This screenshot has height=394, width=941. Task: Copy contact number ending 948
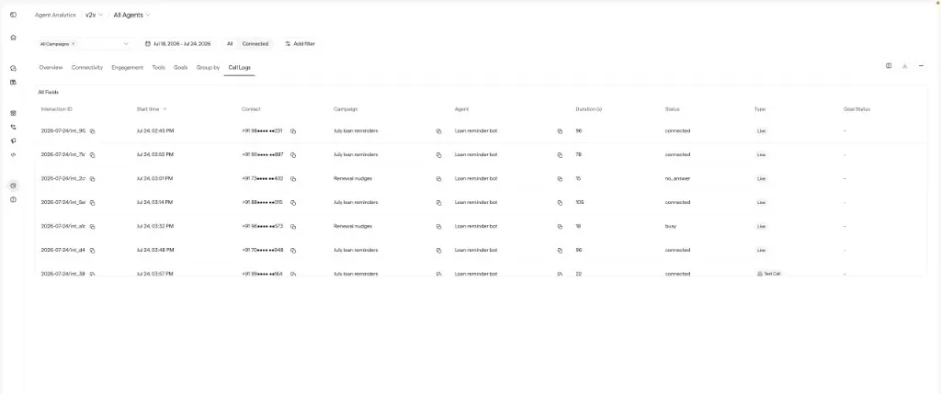tap(293, 250)
